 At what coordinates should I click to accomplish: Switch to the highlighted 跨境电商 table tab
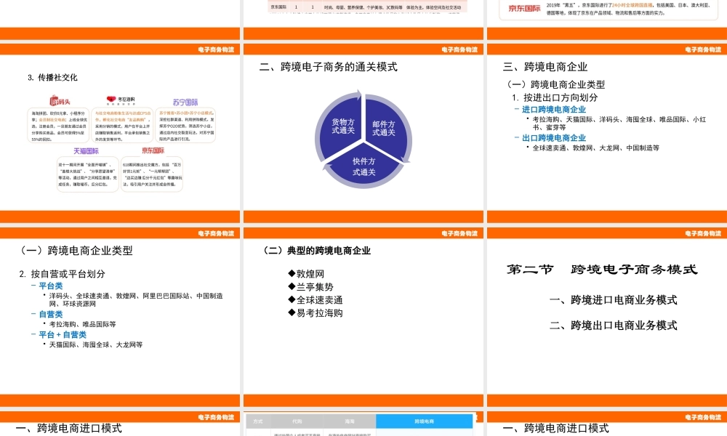coord(425,421)
